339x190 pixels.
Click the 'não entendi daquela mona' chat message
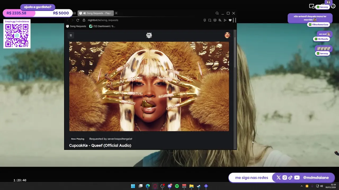[x=310, y=18]
